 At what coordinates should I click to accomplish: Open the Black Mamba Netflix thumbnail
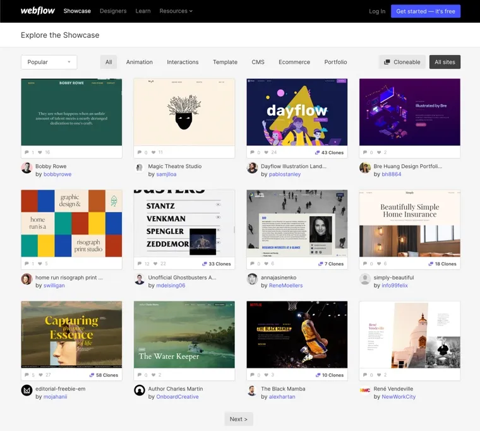pyautogui.click(x=297, y=334)
